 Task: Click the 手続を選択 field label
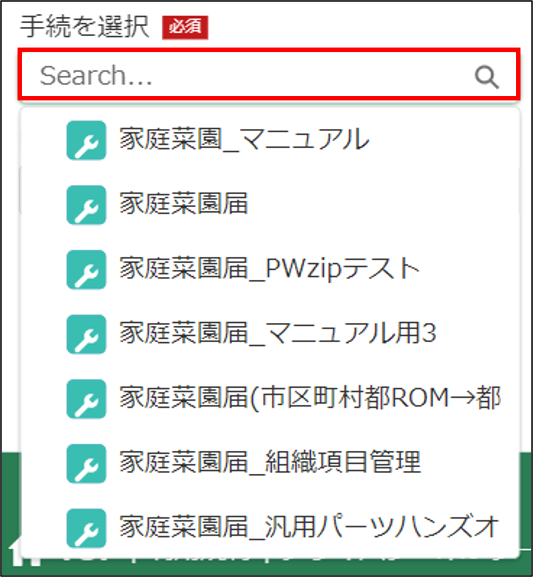85,27
